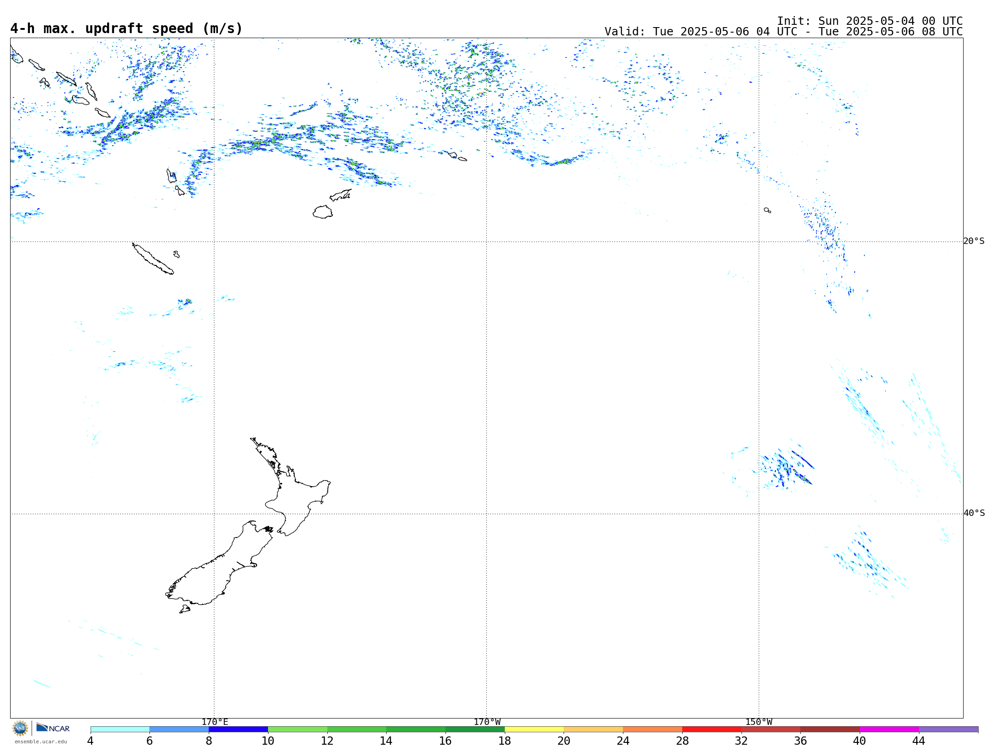The height and width of the screenshot is (747, 993).
Task: Click the colorbar tick label '20'
Action: [x=564, y=741]
